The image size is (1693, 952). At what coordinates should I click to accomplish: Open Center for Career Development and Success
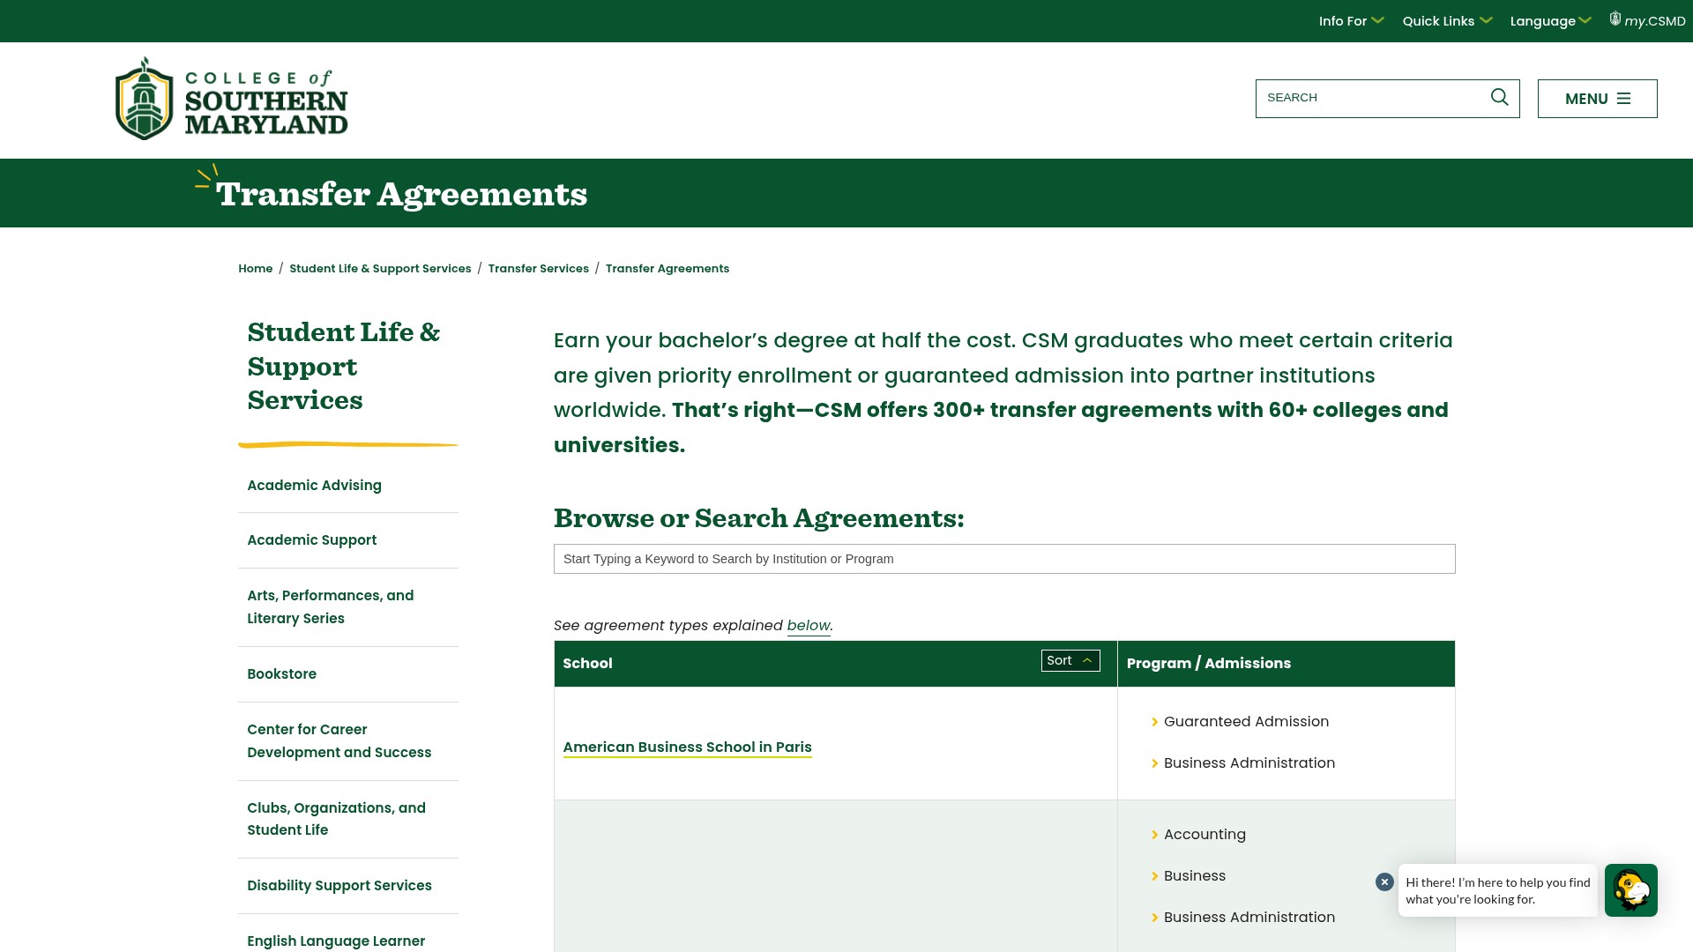(x=339, y=740)
